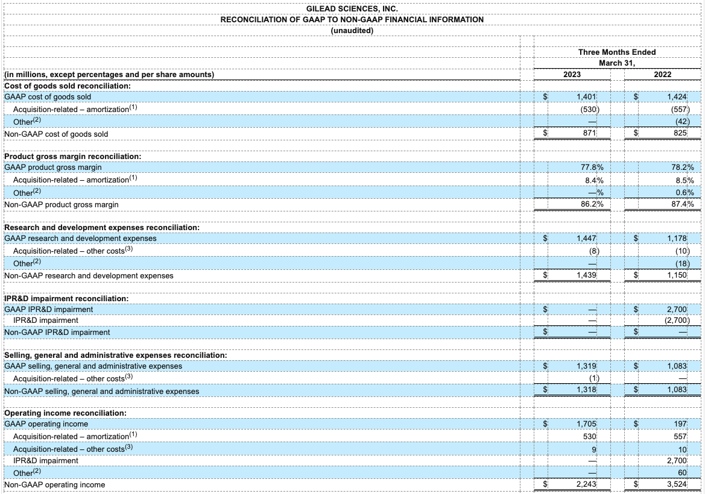Click 'Research and development expenses reconciliation:' heading
The height and width of the screenshot is (494, 705).
tap(102, 227)
